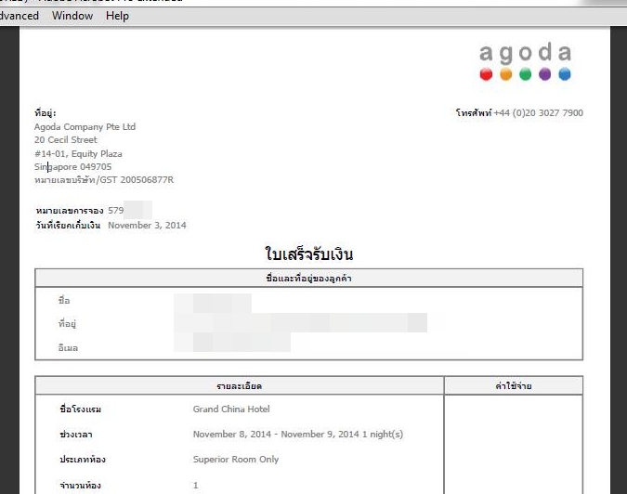Image resolution: width=627 pixels, height=494 pixels.
Task: Select the GST number 200506877R
Action: [x=147, y=180]
